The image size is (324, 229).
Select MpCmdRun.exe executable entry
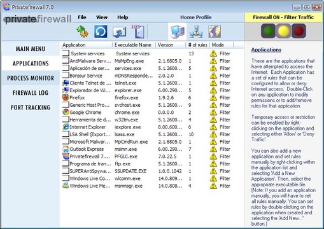[131, 142]
